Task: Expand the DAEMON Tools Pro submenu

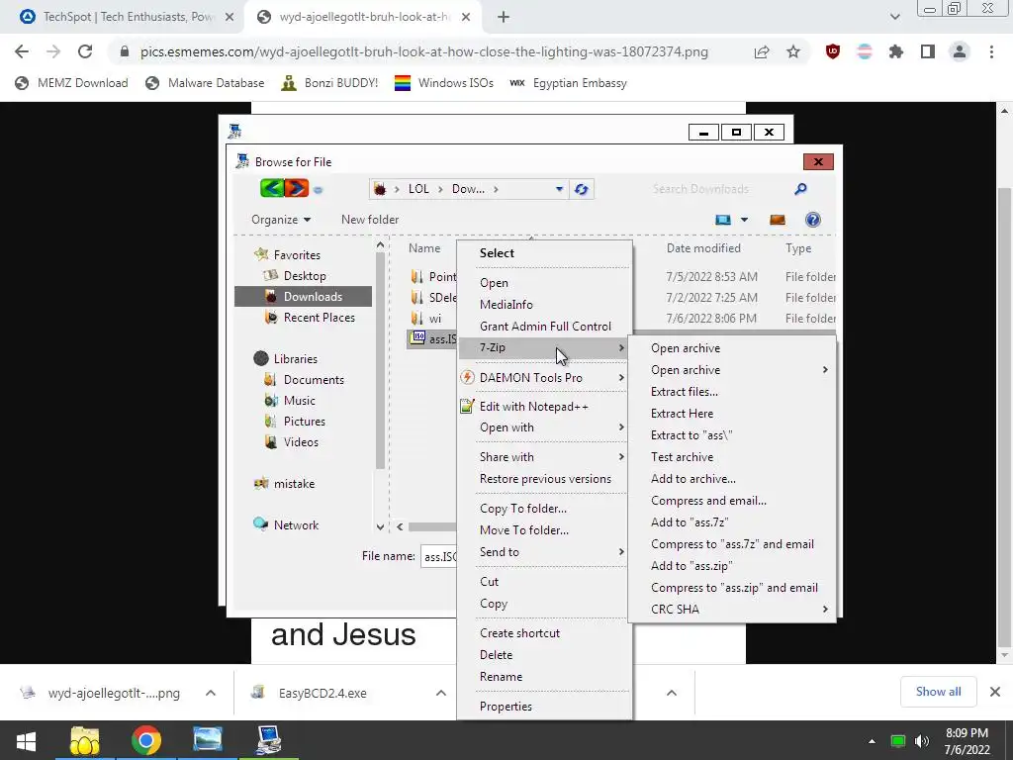Action: point(621,377)
